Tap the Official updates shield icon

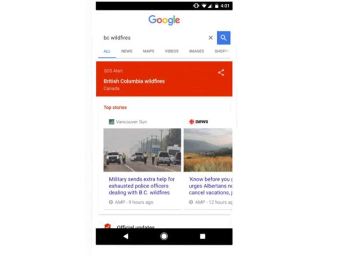point(108,226)
